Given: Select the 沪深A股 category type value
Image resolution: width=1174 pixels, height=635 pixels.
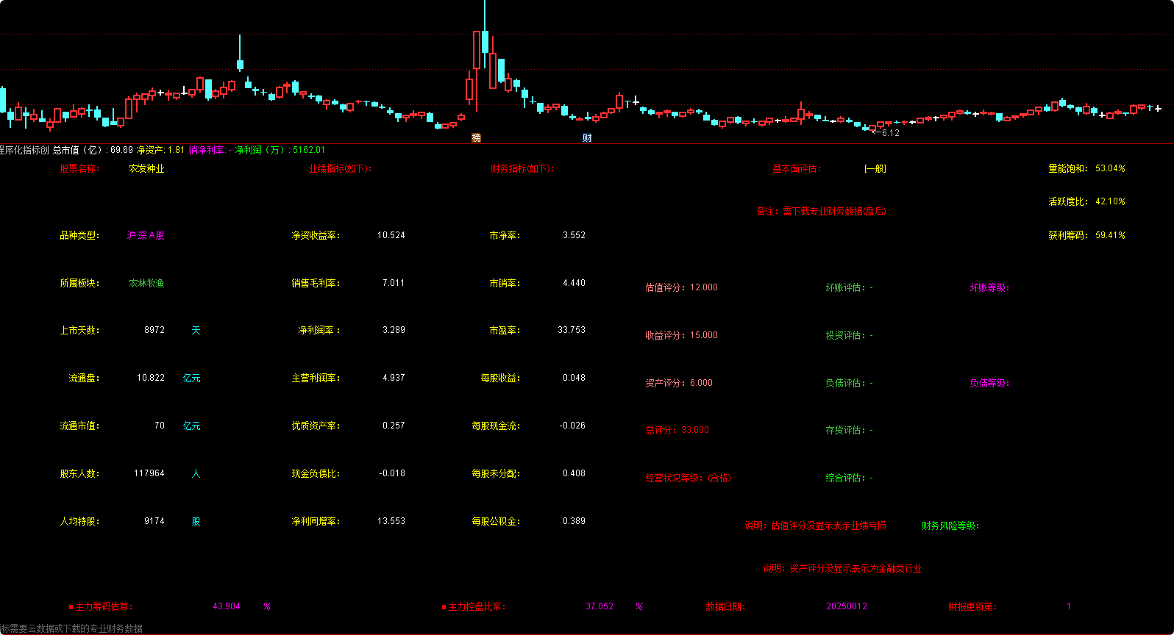Looking at the screenshot, I should 146,236.
